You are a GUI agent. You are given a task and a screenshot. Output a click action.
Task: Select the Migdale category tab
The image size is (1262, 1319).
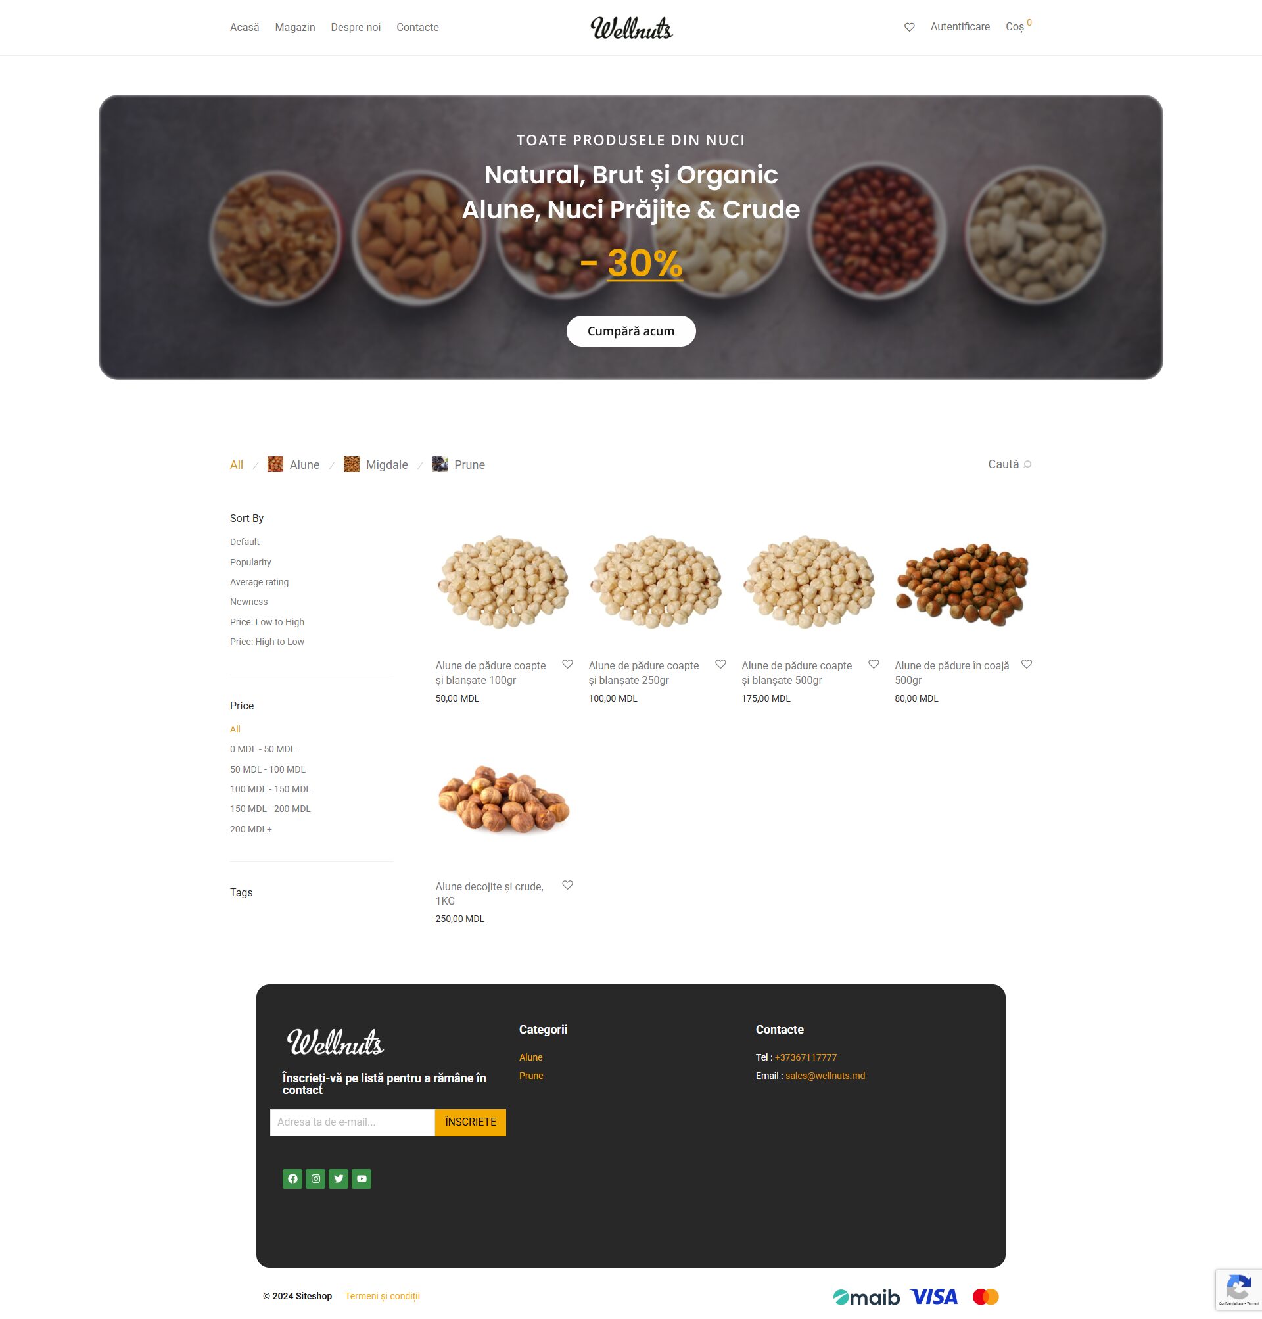pyautogui.click(x=375, y=464)
